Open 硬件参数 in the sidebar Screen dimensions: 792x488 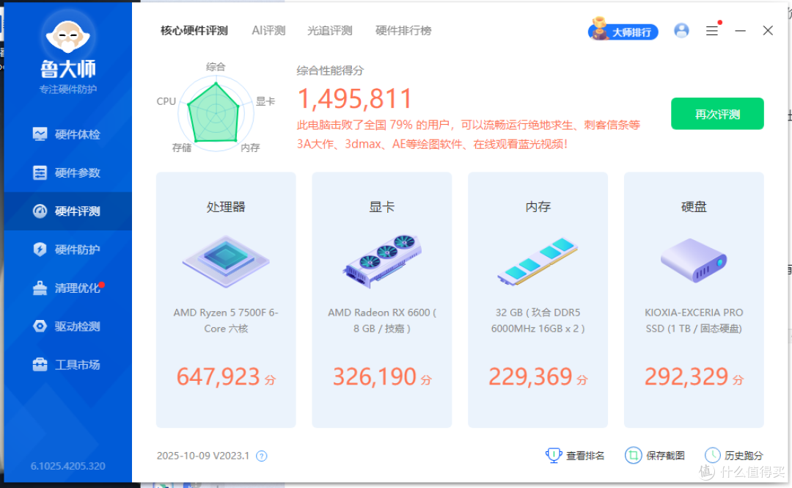pos(67,173)
